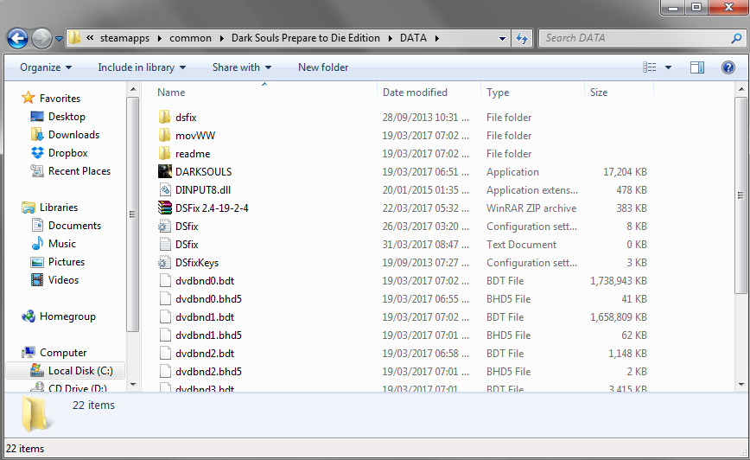Select 'Dark Souls Prepare to Die Edition' breadcrumb
The image size is (750, 460).
click(x=306, y=38)
